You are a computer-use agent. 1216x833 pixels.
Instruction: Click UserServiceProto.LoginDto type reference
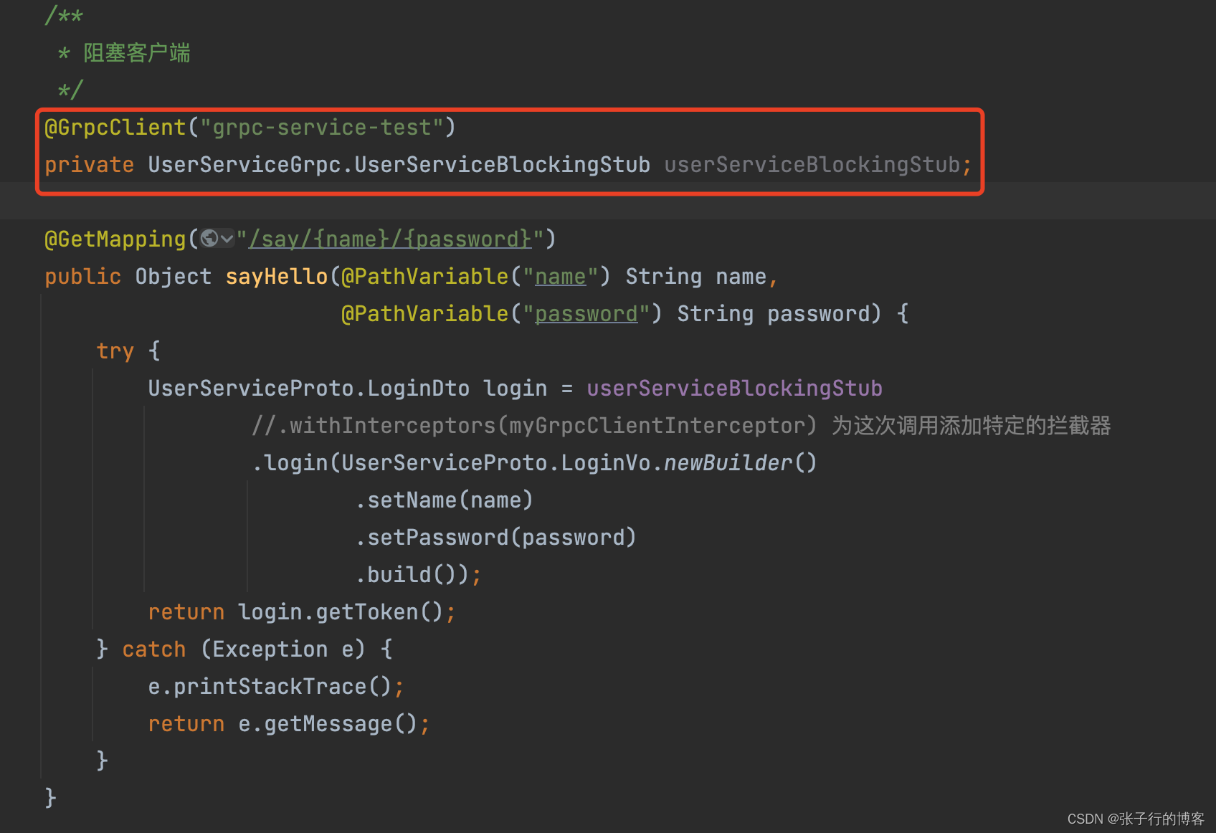coord(308,388)
